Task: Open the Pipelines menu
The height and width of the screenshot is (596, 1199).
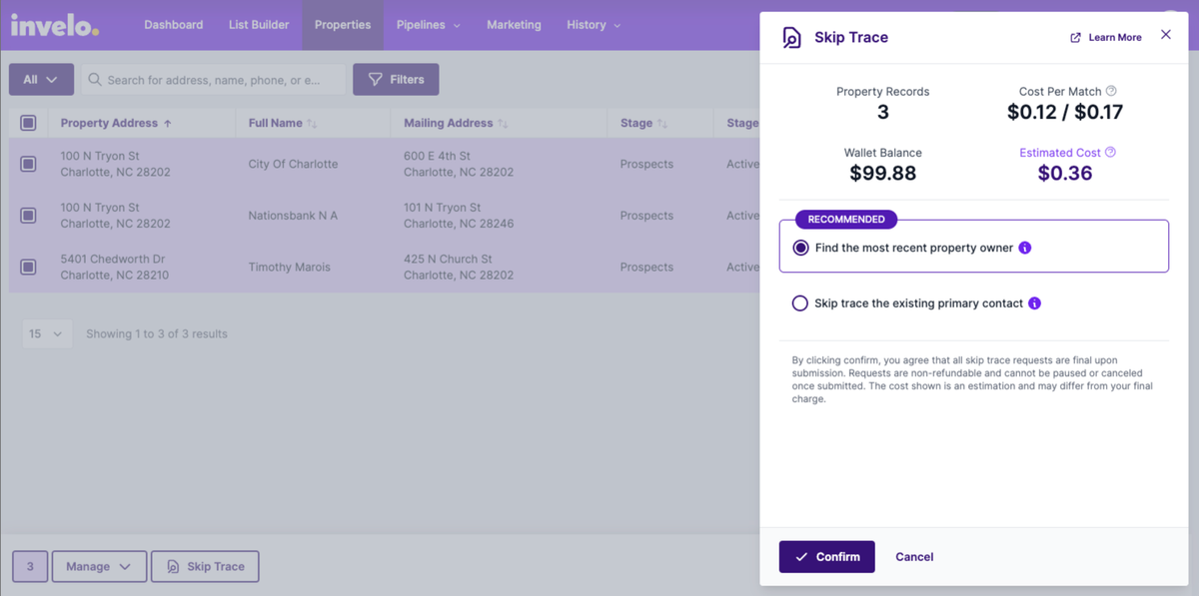Action: 428,25
